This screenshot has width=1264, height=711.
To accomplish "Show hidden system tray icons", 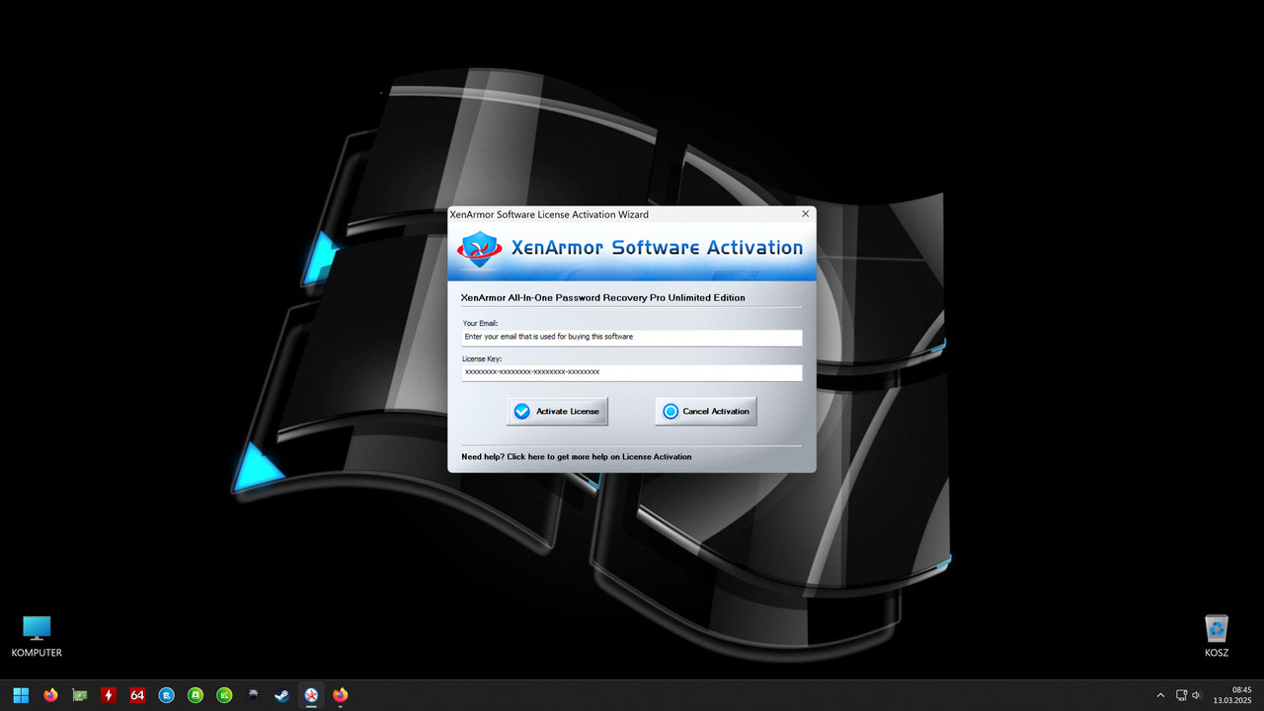I will [x=1160, y=695].
